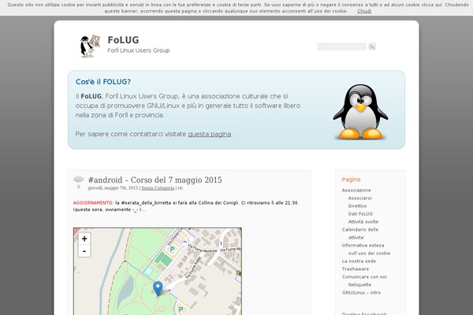This screenshot has width=473, height=315.
Task: Zoom in on the map with the plus button
Action: coord(84,239)
